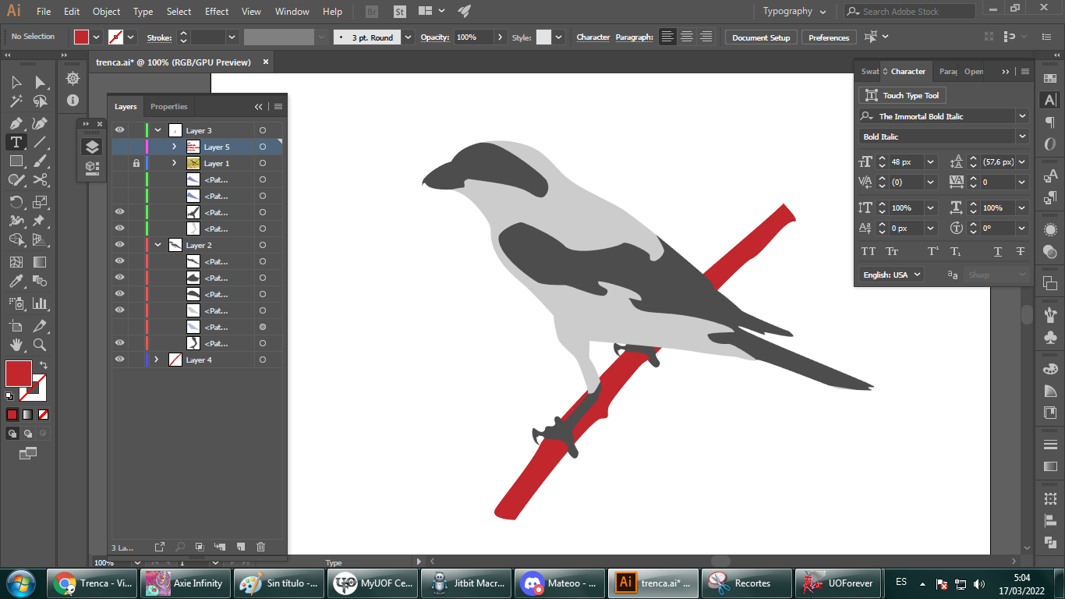Viewport: 1065px width, 599px height.
Task: Open the Window menu
Action: 292,11
